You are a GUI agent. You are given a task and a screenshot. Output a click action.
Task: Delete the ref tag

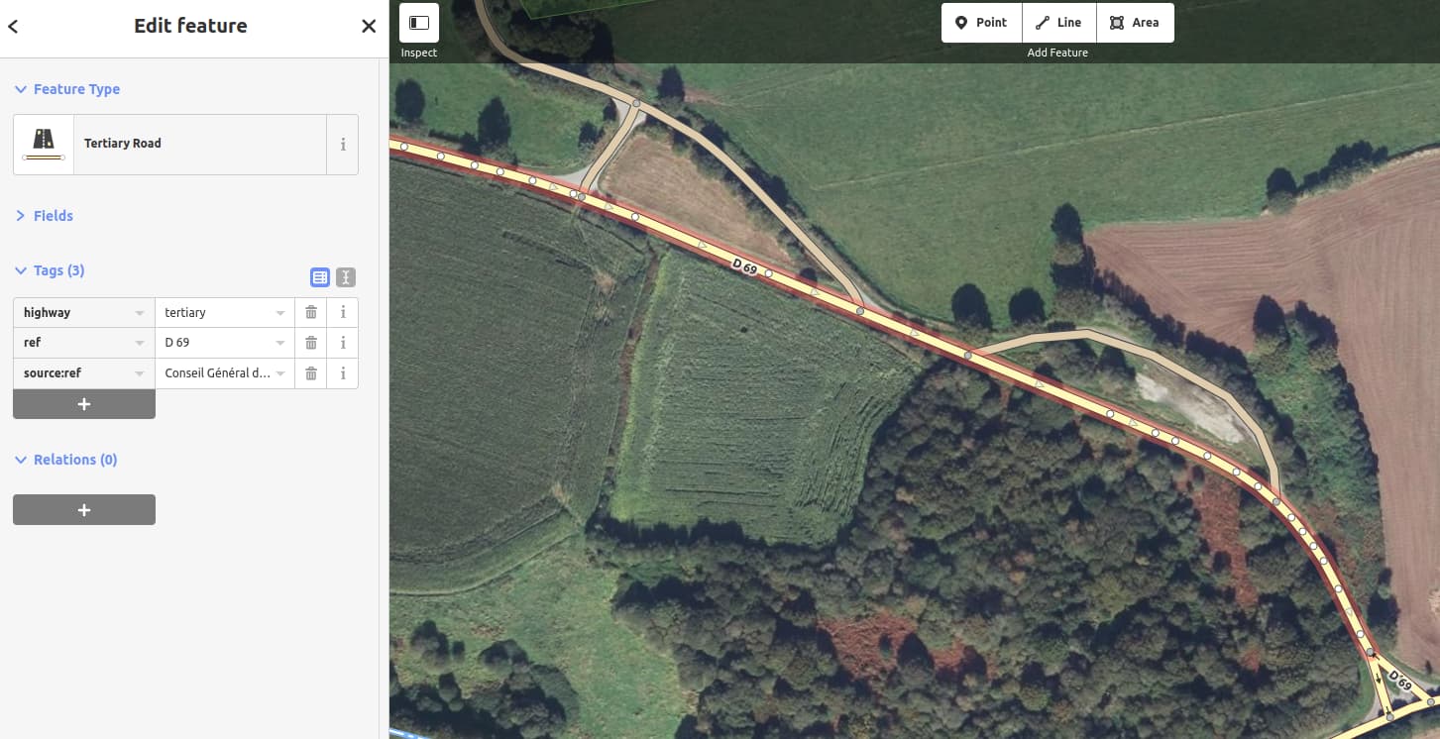click(x=311, y=343)
